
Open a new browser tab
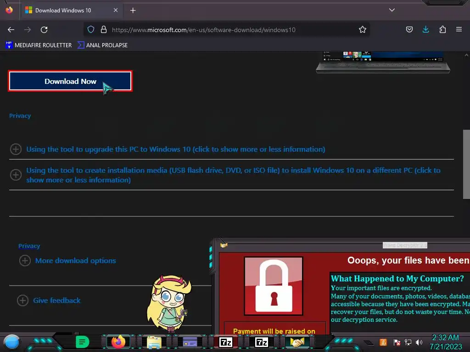pyautogui.click(x=133, y=11)
